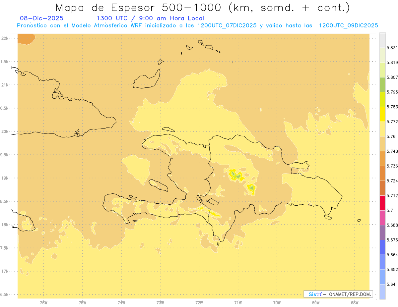
Task: Pick the gray swatch above 5.831
Action: [382, 40]
